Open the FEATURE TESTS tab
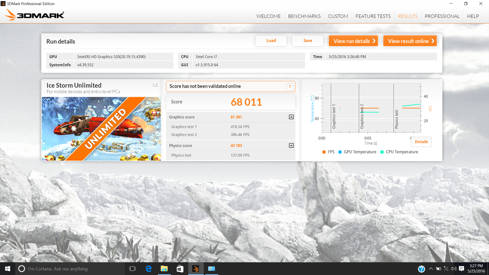Screen dimensions: 489x275 click(x=373, y=16)
